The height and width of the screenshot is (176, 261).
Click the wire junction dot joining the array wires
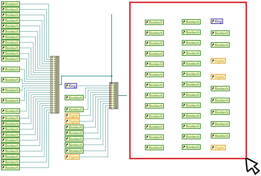click(112, 76)
